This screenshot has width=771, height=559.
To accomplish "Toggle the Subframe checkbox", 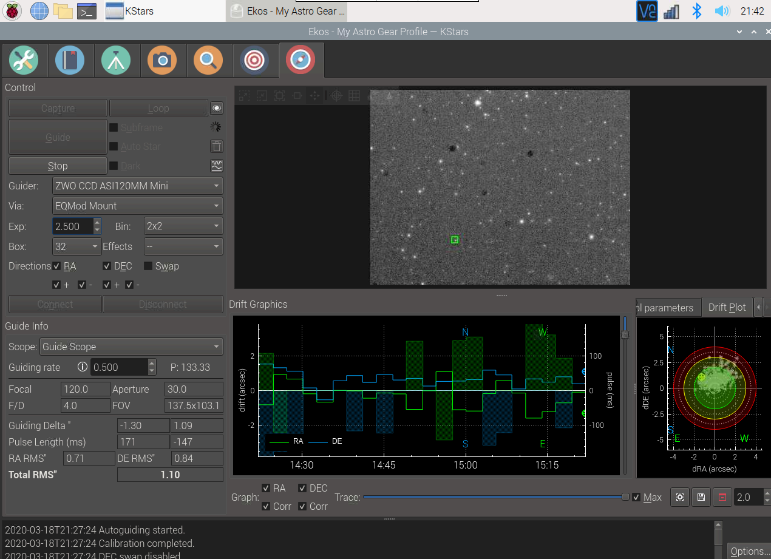I will (114, 127).
